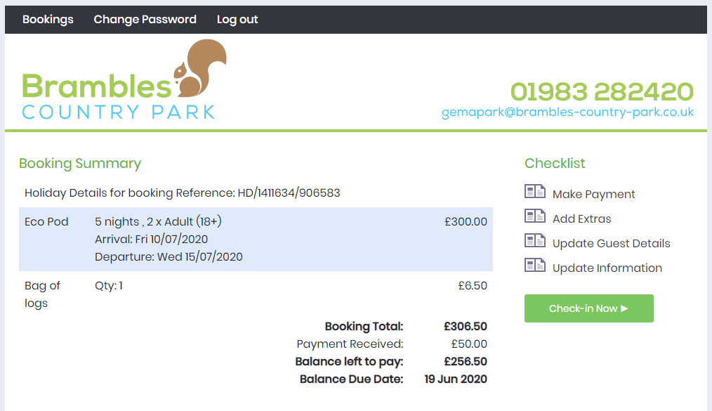Click the Add Extras checklist icon

[x=534, y=216]
